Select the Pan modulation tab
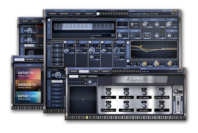The width and height of the screenshot is (198, 133). (x=57, y=101)
